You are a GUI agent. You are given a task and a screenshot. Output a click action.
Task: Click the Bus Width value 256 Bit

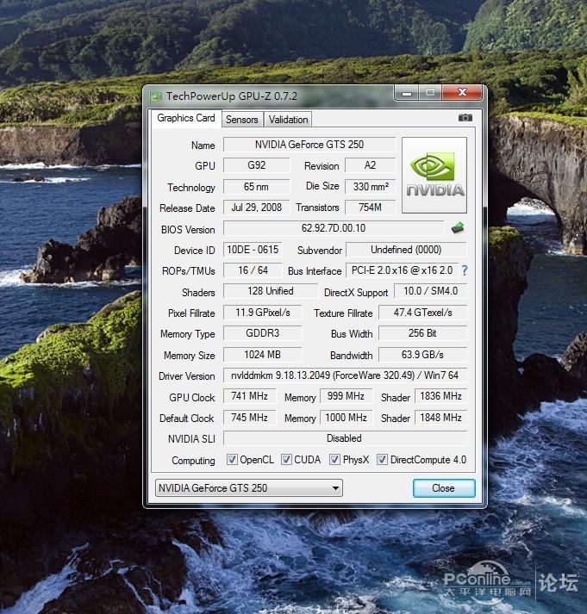coord(423,333)
